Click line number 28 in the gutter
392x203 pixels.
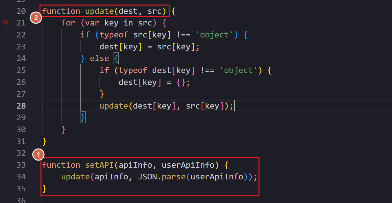[x=21, y=106]
